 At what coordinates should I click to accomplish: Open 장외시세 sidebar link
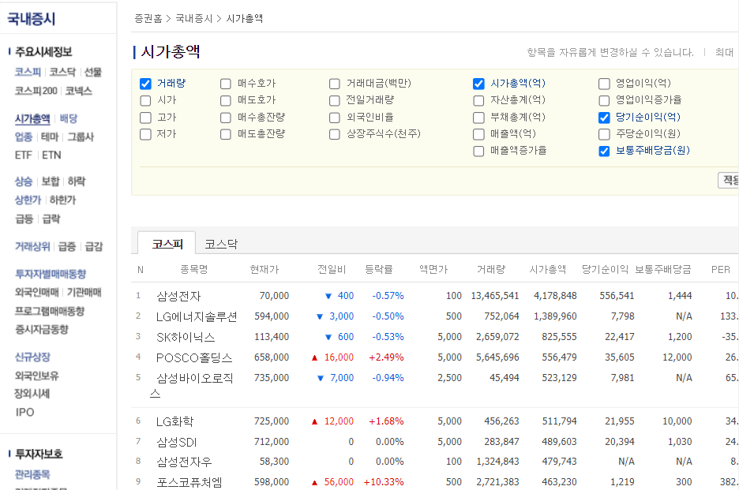[x=32, y=394]
